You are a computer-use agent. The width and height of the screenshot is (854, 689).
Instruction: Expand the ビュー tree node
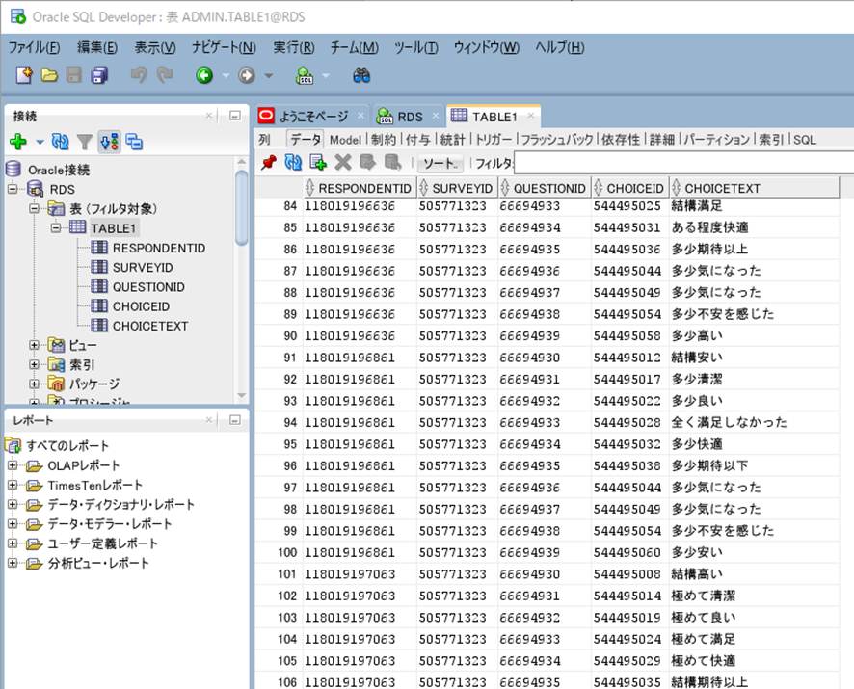tap(34, 345)
